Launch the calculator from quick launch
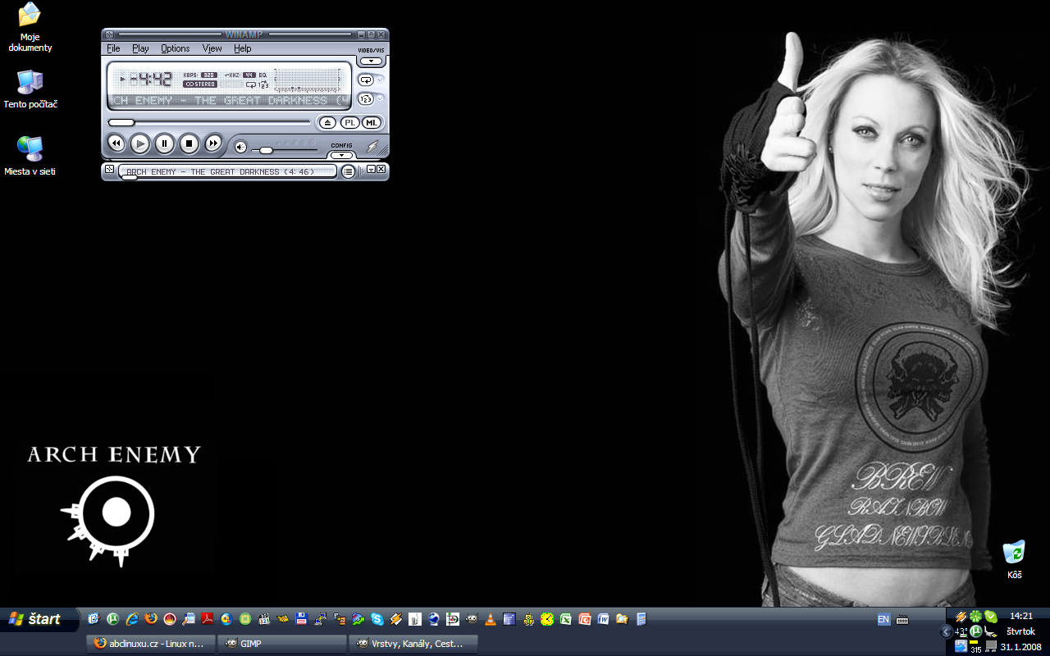1050x656 pixels. point(641,619)
